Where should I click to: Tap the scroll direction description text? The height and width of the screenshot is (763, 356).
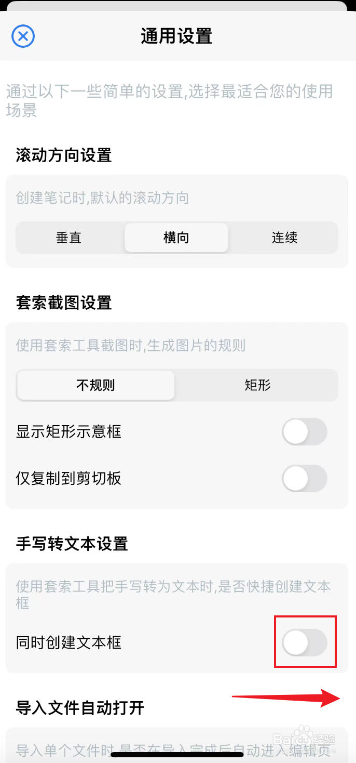pyautogui.click(x=104, y=198)
